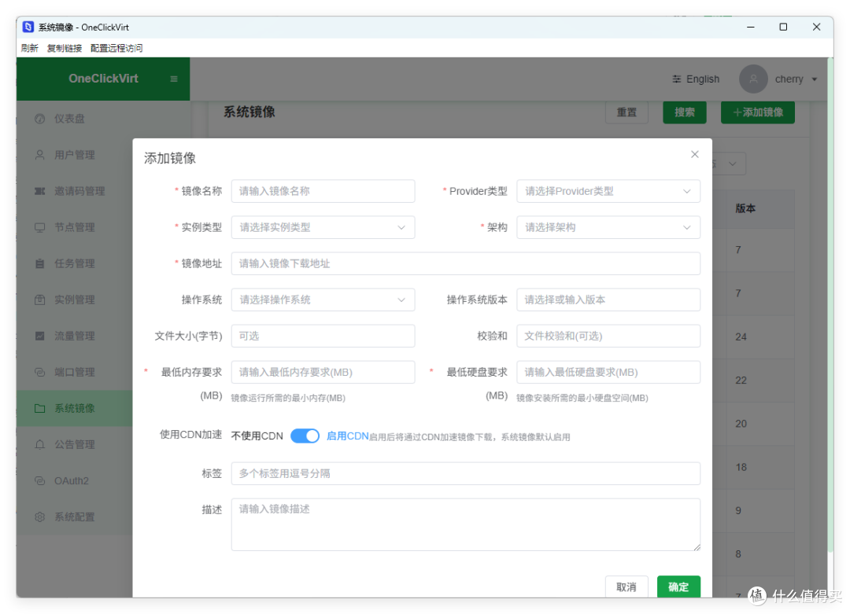Screen dimensions: 850x614
Task: Click the 启用CDN label
Action: click(x=348, y=436)
